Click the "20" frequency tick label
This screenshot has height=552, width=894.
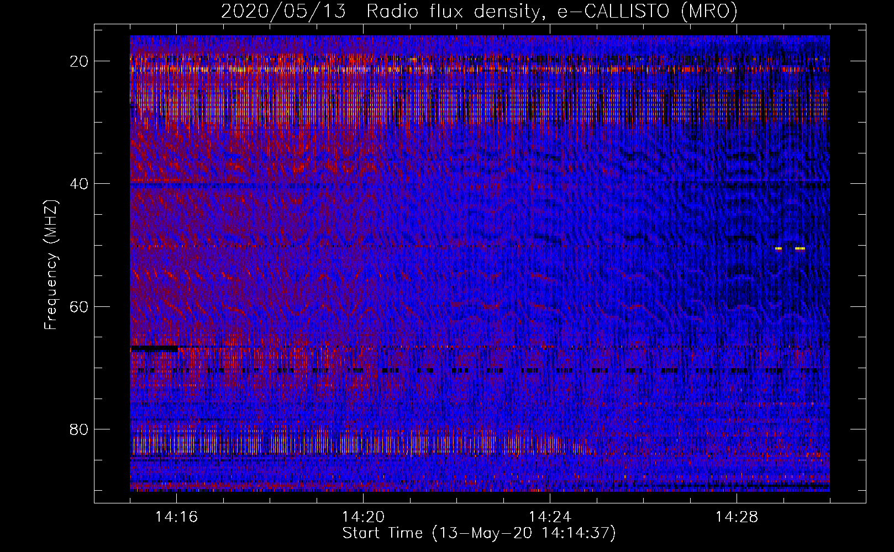tap(80, 61)
